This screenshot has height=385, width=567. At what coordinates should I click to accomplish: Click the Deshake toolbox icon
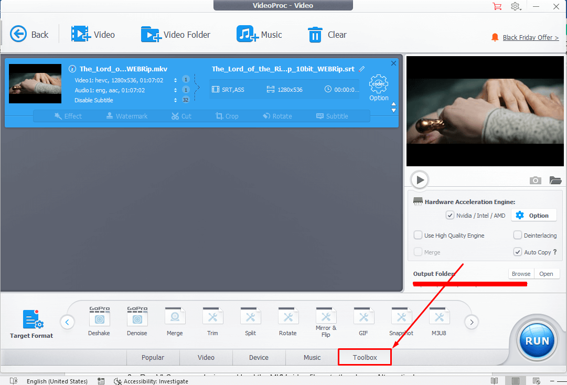99,317
